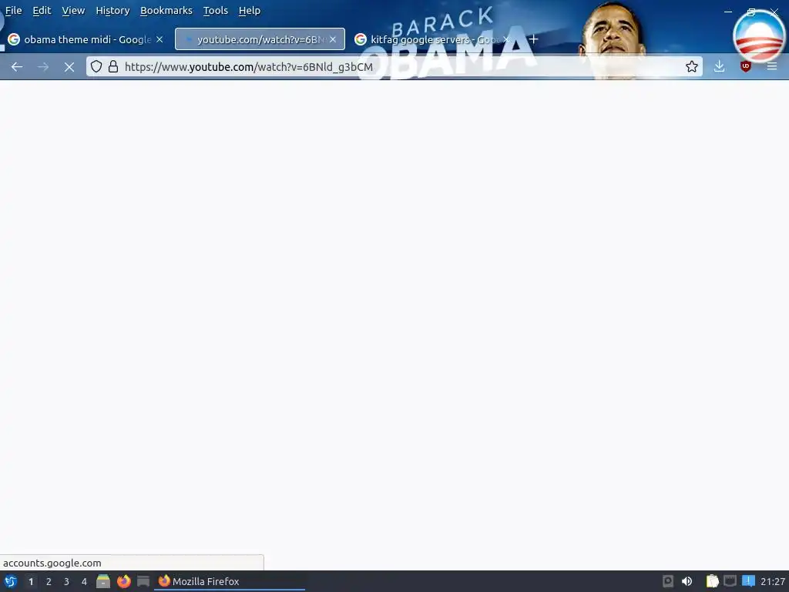The height and width of the screenshot is (592, 789).
Task: Open the View menu
Action: (x=73, y=11)
